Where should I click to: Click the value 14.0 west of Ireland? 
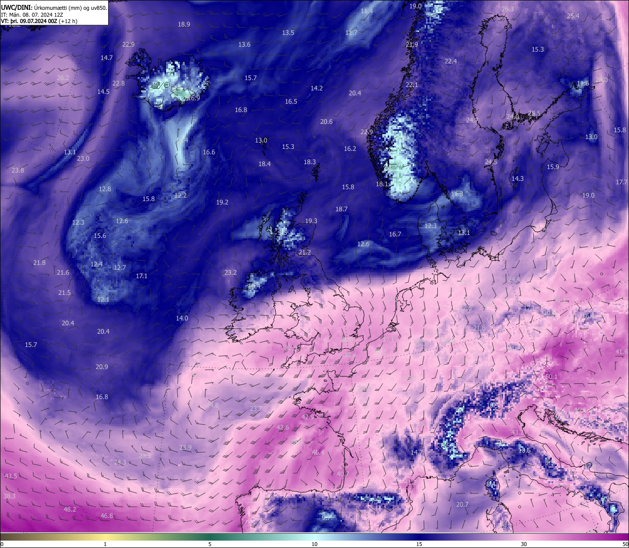(x=182, y=318)
